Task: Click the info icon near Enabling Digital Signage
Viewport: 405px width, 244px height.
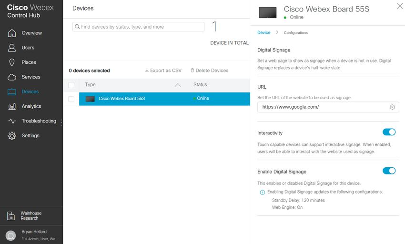Action: pyautogui.click(x=263, y=193)
